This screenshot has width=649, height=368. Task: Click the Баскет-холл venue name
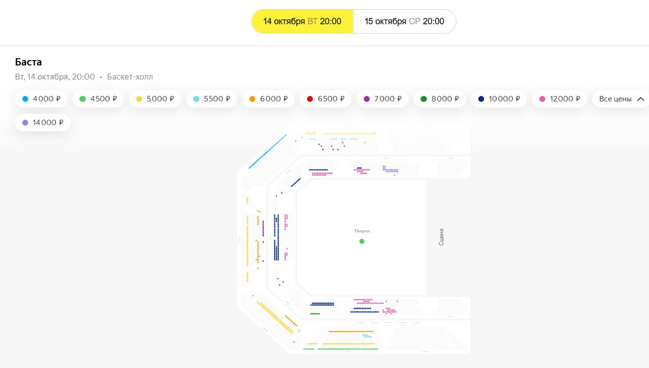(130, 77)
